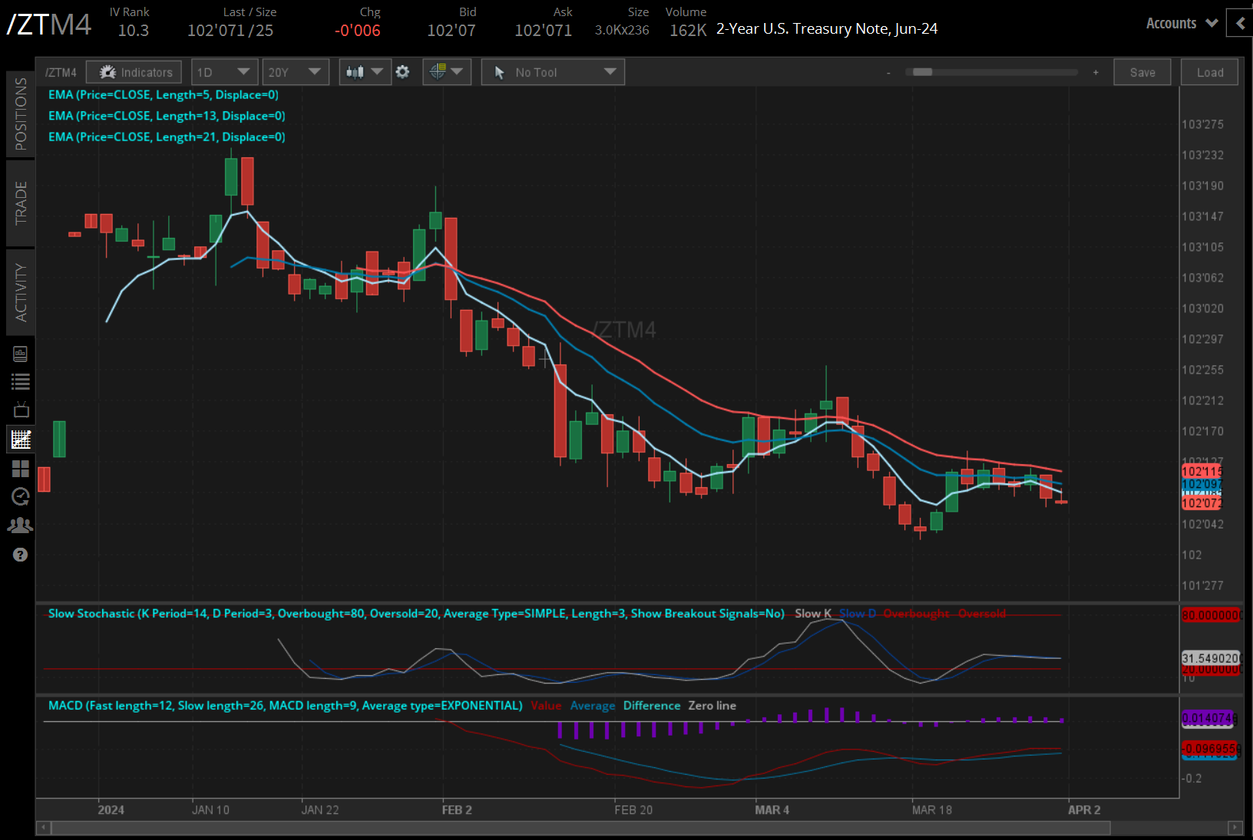
Task: Switch to the POSITIONS side tab
Action: [x=21, y=114]
